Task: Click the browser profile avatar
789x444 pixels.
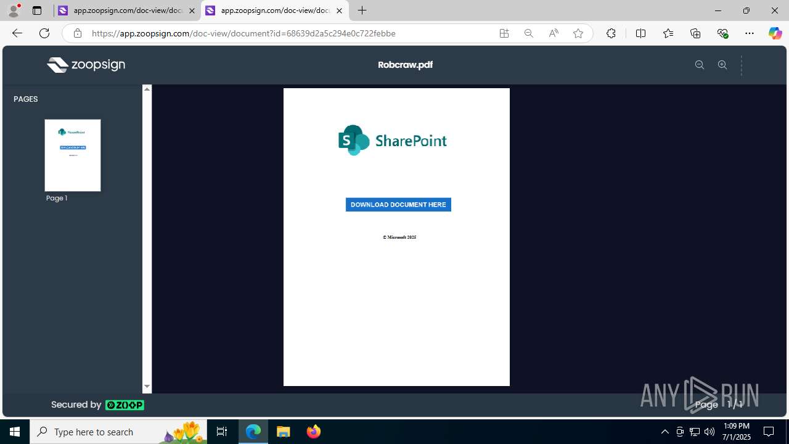Action: coord(14,10)
